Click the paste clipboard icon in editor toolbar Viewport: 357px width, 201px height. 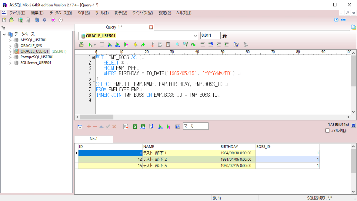(168, 45)
